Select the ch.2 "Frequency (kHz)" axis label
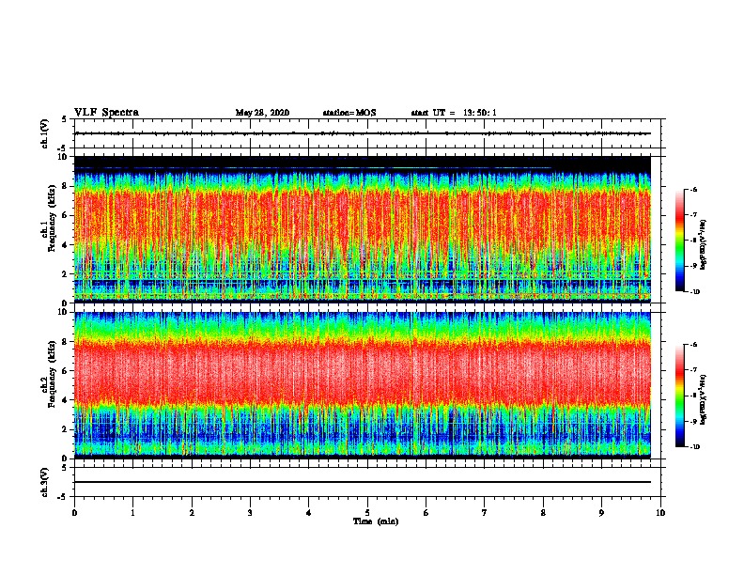Viewport: 744px width, 575px height. pyautogui.click(x=53, y=376)
